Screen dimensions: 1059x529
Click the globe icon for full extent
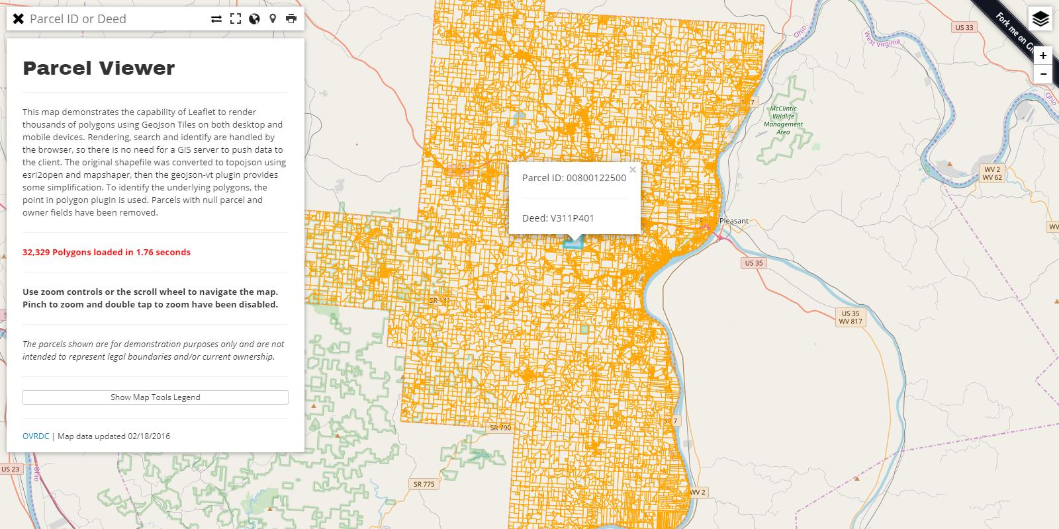[x=254, y=19]
